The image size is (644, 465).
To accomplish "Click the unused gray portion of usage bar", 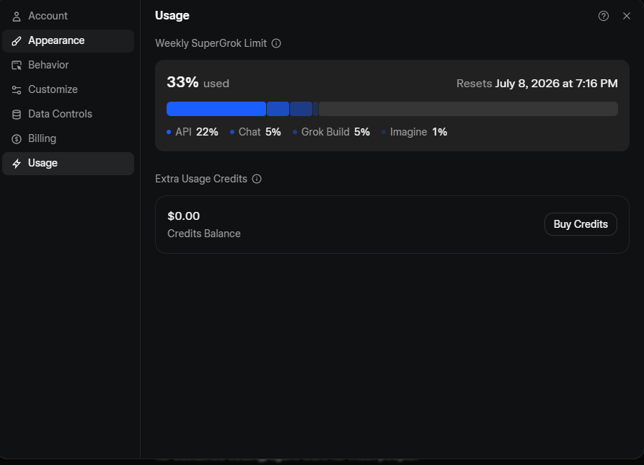I will coord(468,109).
